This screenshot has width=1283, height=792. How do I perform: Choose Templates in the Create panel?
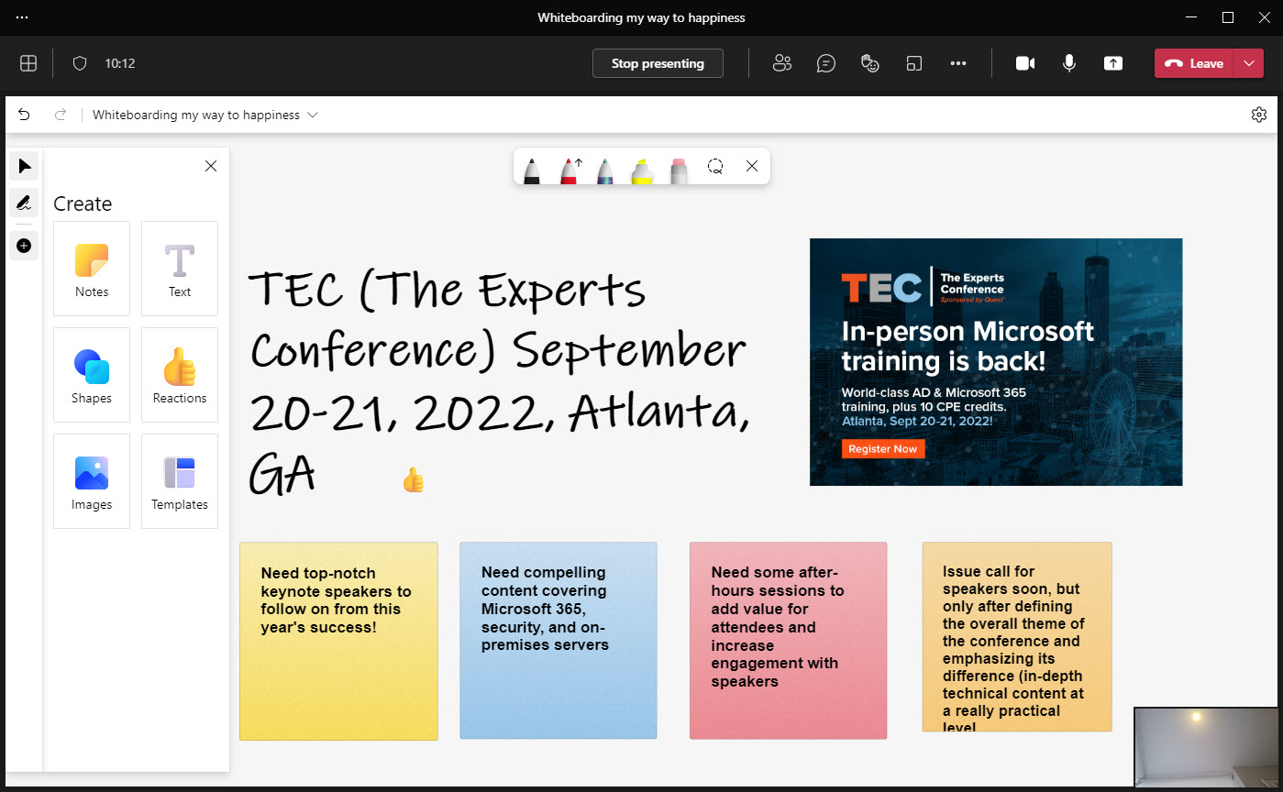click(x=180, y=481)
